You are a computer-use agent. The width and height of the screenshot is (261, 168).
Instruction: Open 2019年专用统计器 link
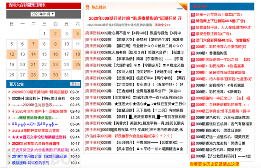pos(39,156)
